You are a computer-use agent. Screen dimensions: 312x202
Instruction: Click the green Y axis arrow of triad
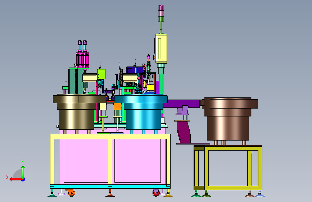pos(23,172)
